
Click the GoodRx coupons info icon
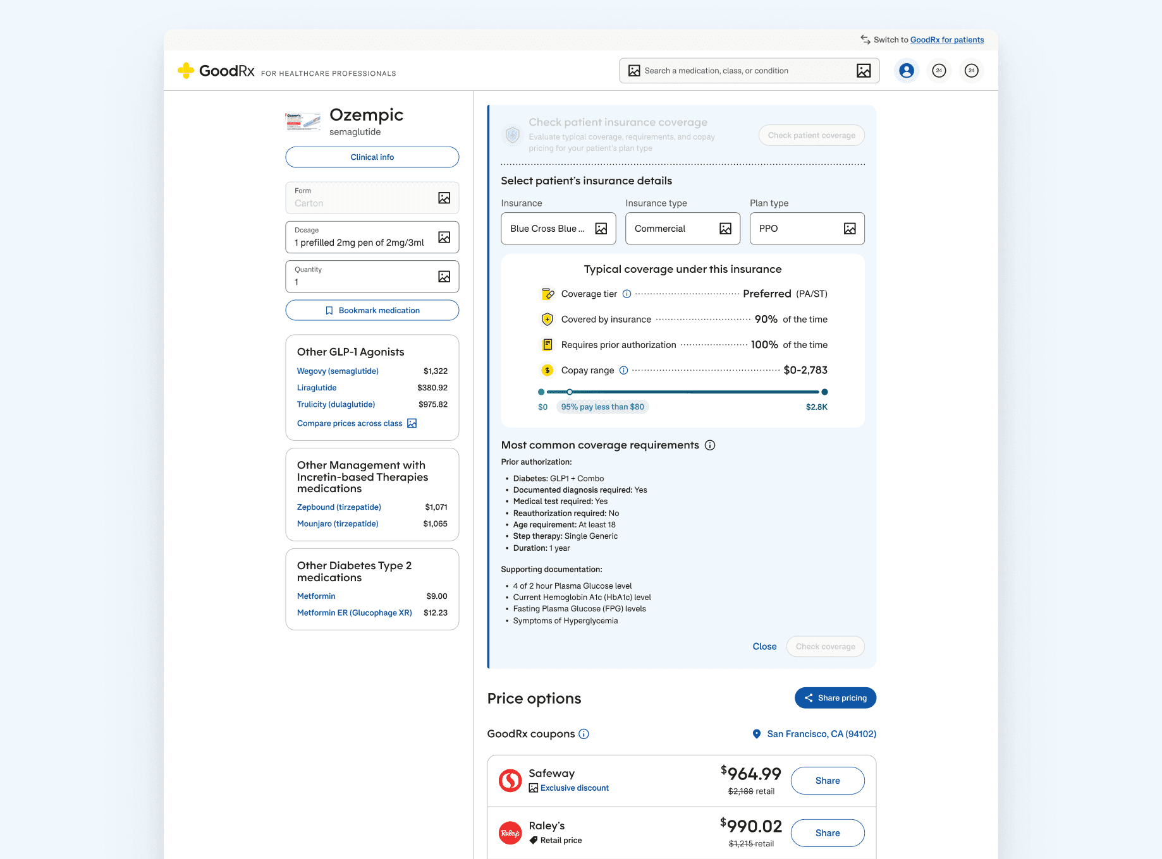[584, 734]
